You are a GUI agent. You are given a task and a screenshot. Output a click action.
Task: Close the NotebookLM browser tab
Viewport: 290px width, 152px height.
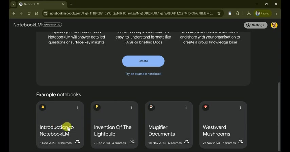(x=63, y=4)
